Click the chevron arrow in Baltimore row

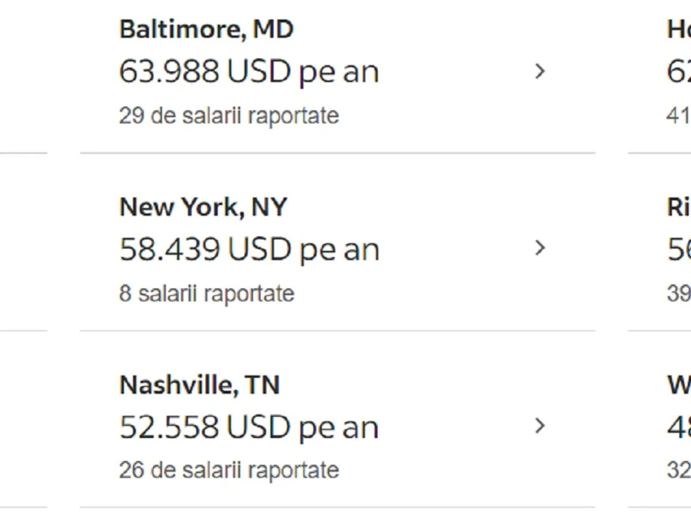(x=540, y=71)
